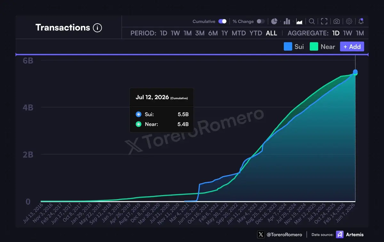Screen dimensions: 384x242
Task: Select the area chart view icon
Action: pyautogui.click(x=300, y=21)
